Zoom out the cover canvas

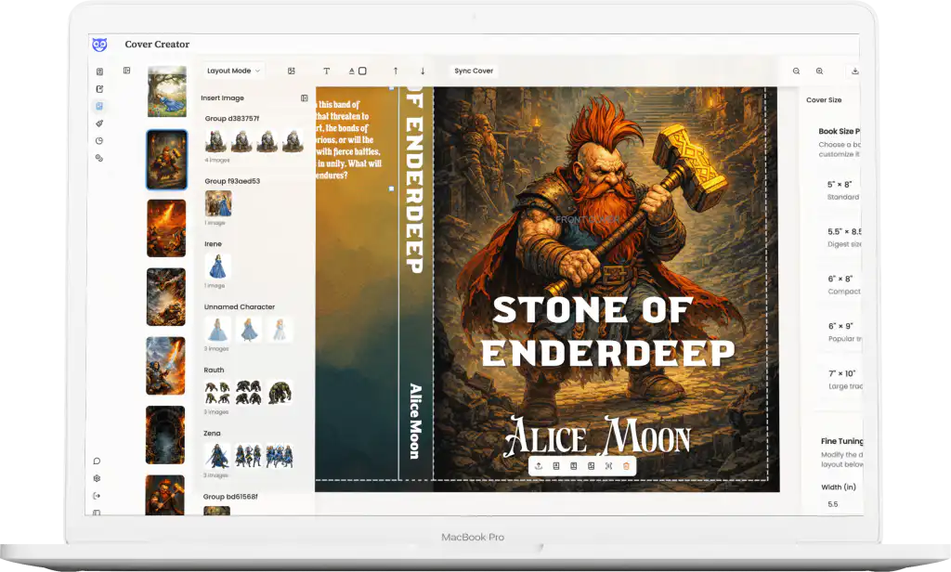point(796,71)
